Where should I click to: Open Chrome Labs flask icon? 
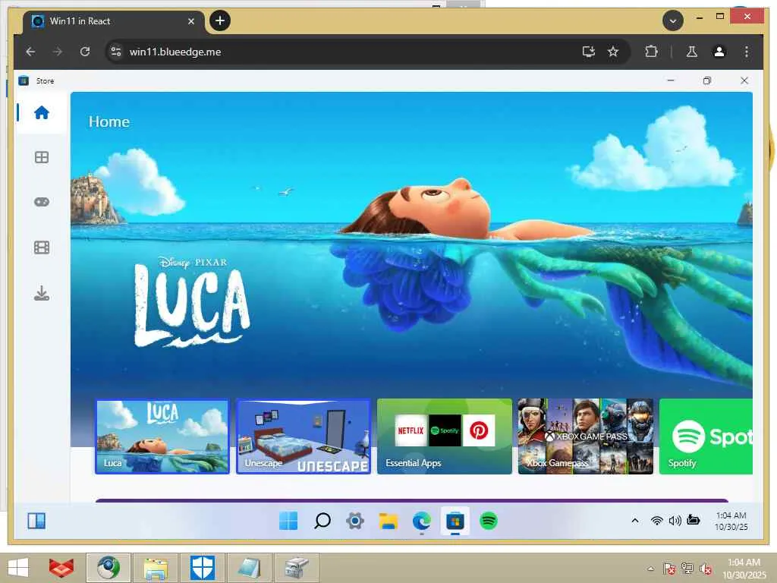tap(692, 52)
